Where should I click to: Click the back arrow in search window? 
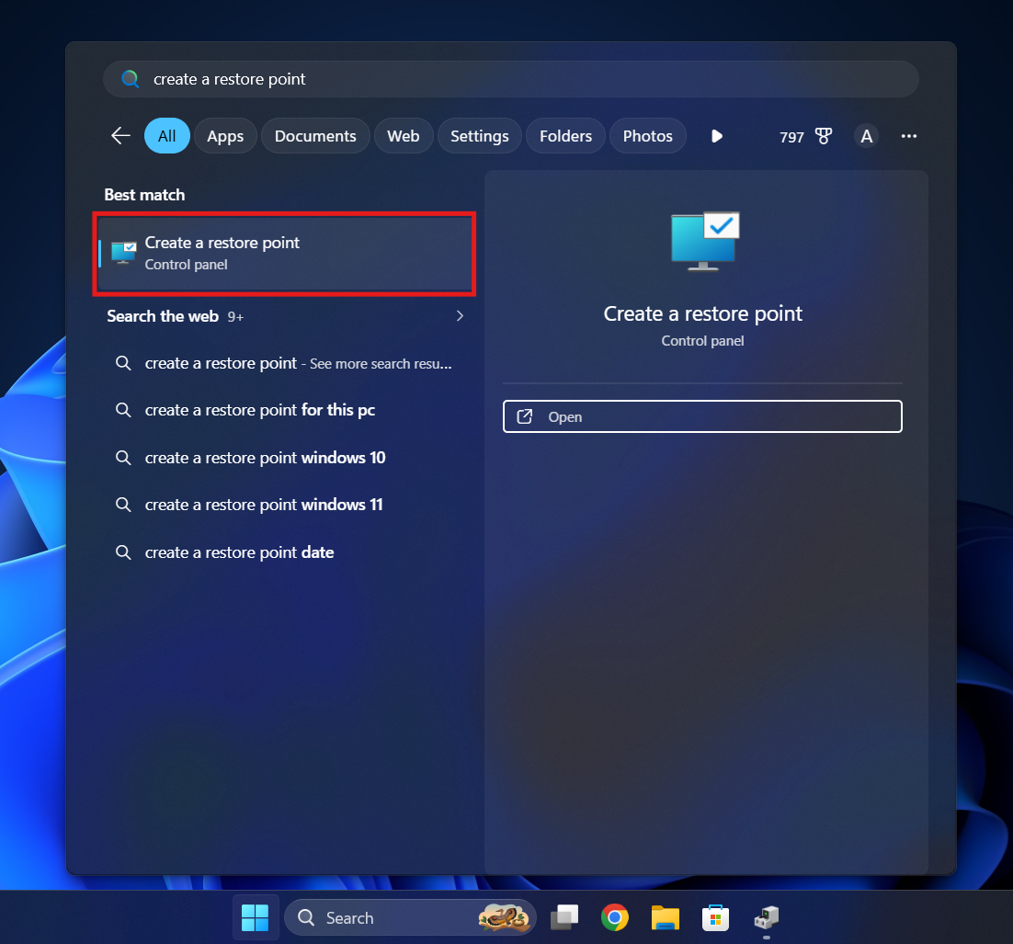[x=120, y=135]
